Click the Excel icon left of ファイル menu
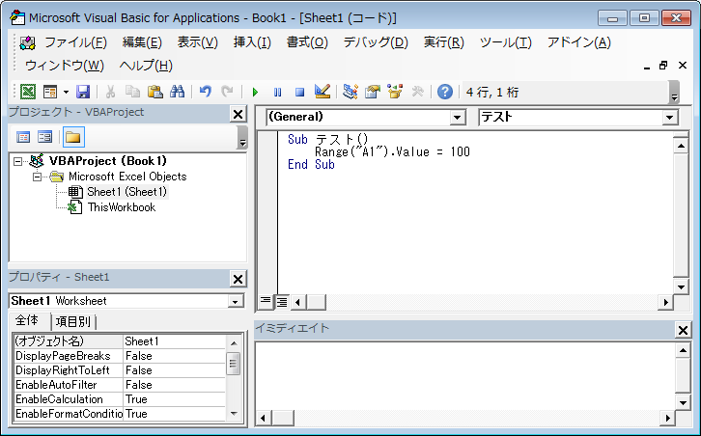701x436 pixels. tap(28, 42)
